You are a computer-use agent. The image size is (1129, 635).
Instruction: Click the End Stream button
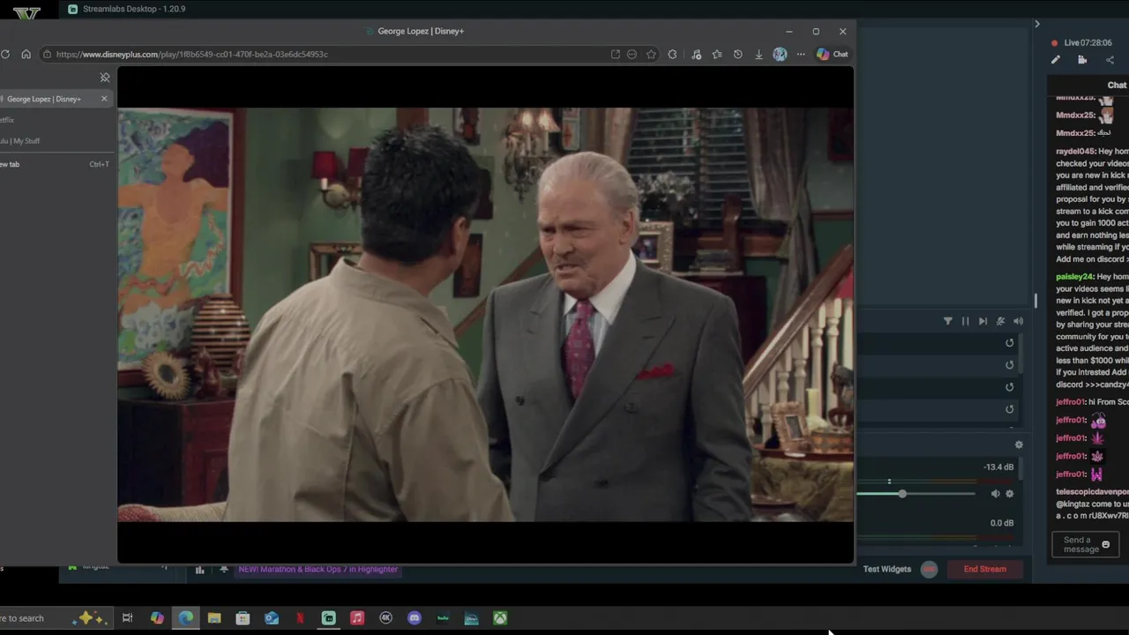click(x=984, y=569)
